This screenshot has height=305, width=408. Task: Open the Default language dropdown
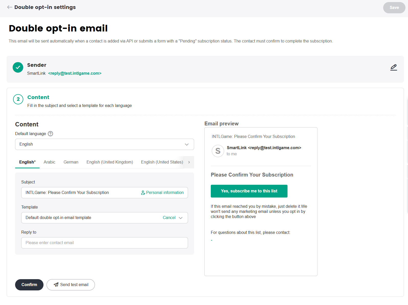pos(104,144)
